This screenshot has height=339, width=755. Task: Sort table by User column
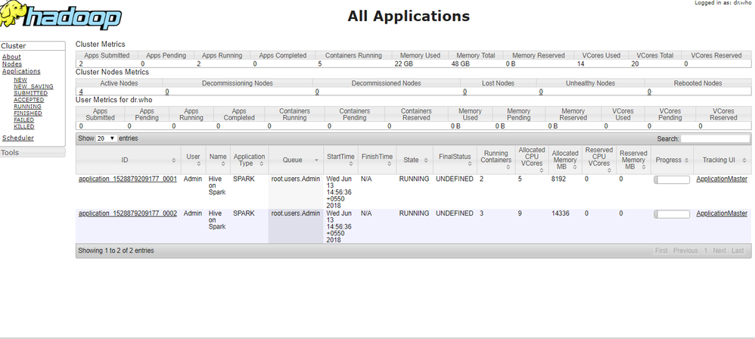pos(193,160)
